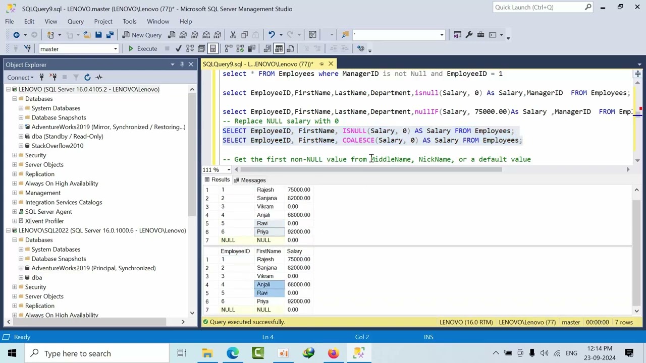Click the Parse checkmark icon

pos(178,48)
